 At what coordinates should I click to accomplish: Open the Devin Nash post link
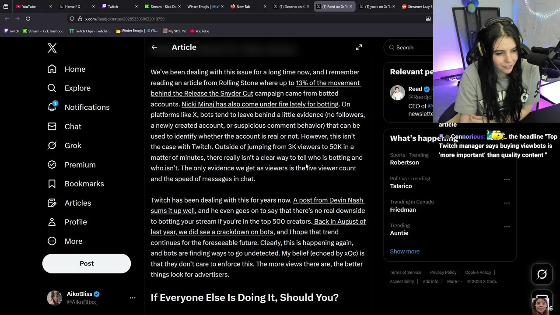(x=258, y=205)
